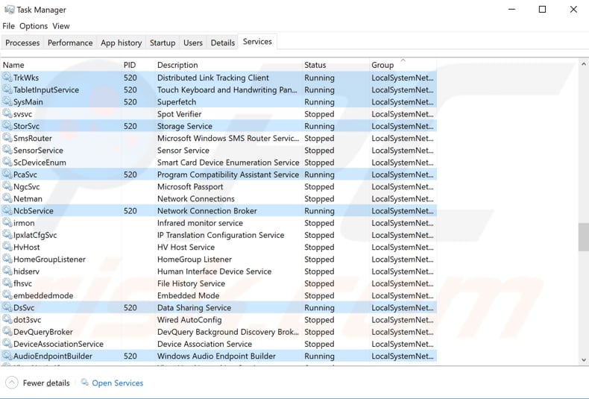Click the Open Services icon

(x=85, y=383)
